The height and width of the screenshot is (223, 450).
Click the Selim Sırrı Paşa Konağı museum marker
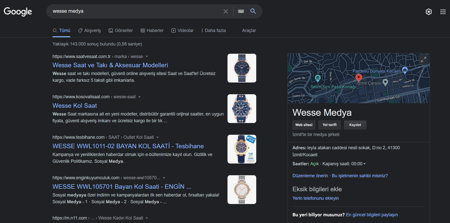[318, 78]
